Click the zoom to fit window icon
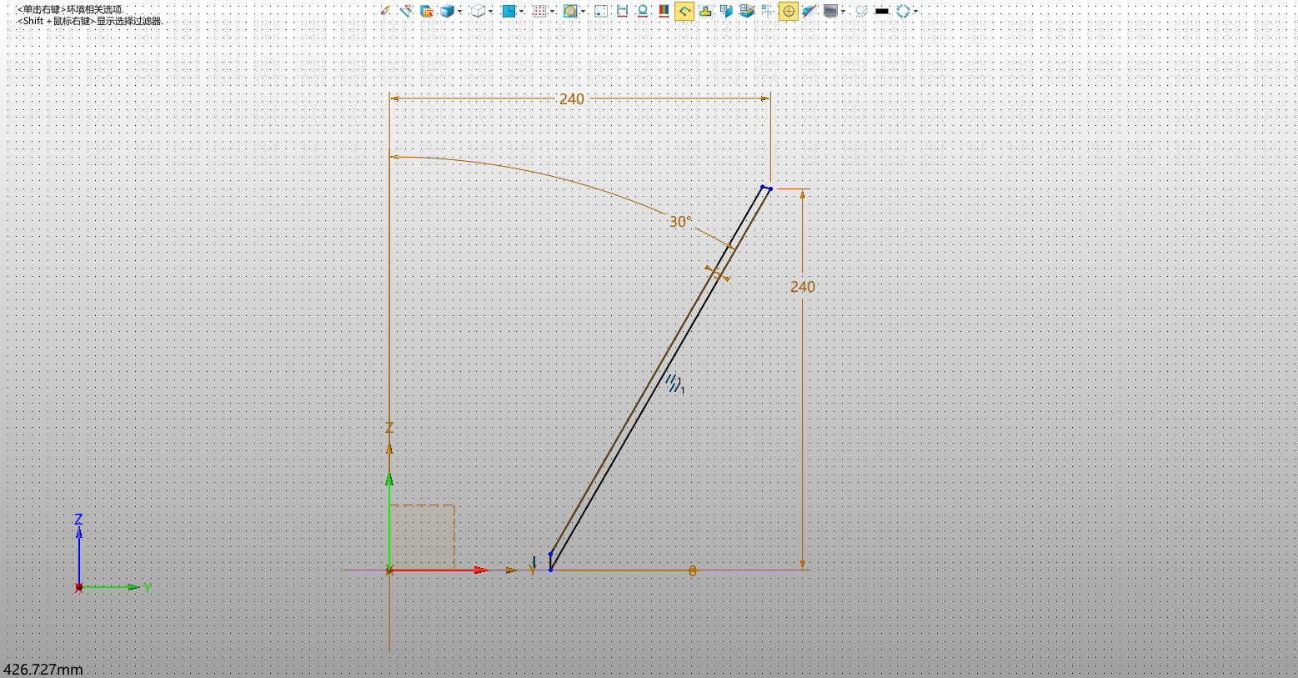The image size is (1298, 678). (601, 11)
